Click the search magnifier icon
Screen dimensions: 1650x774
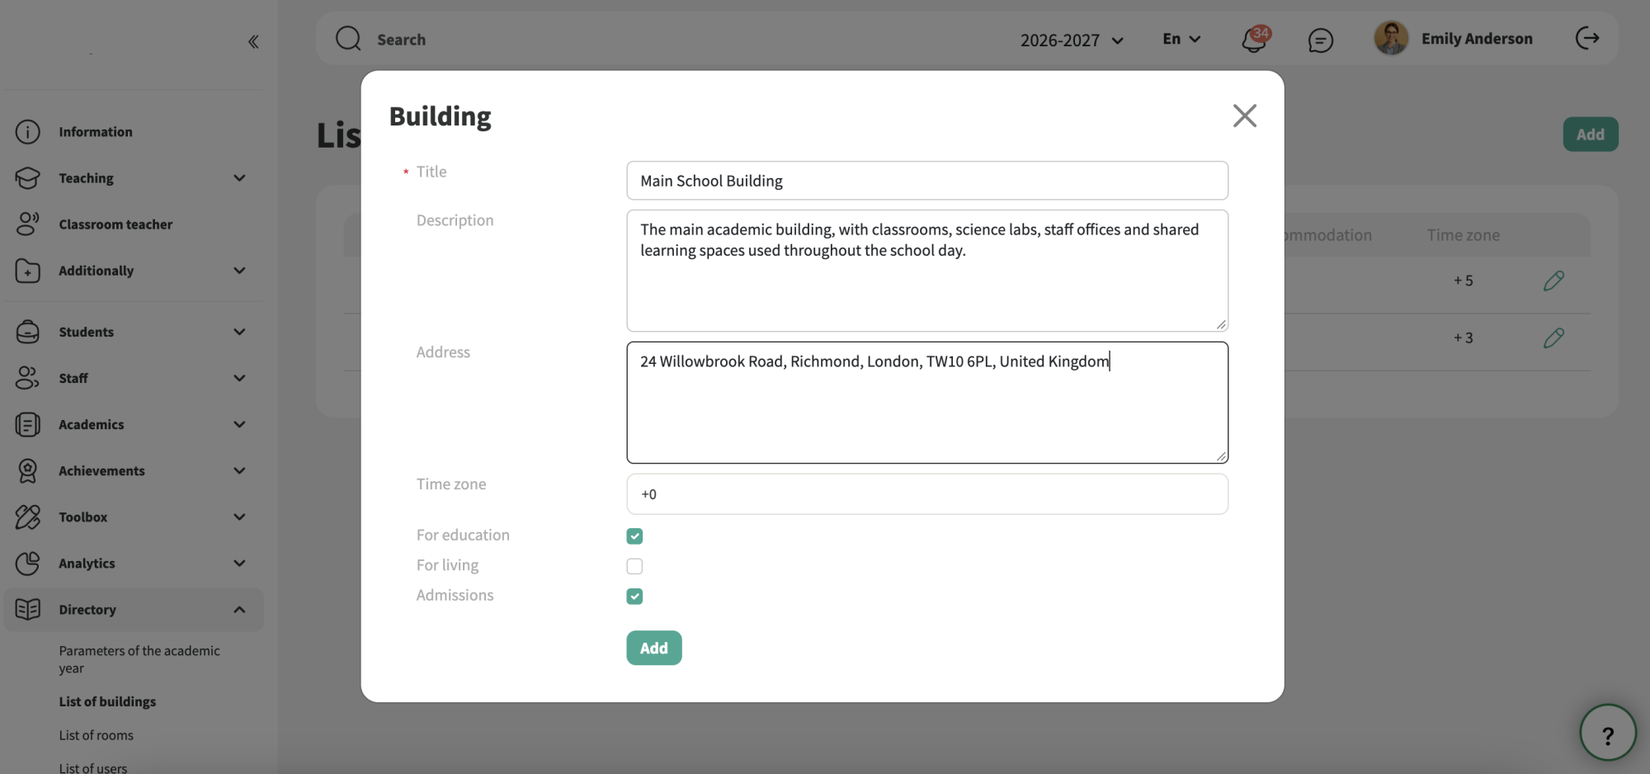tap(348, 39)
